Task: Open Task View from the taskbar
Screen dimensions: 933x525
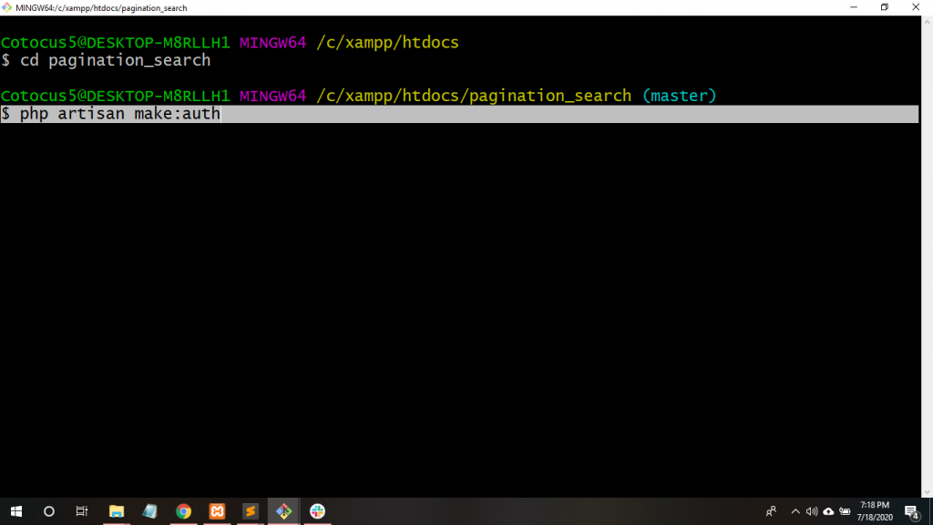Action: tap(82, 511)
